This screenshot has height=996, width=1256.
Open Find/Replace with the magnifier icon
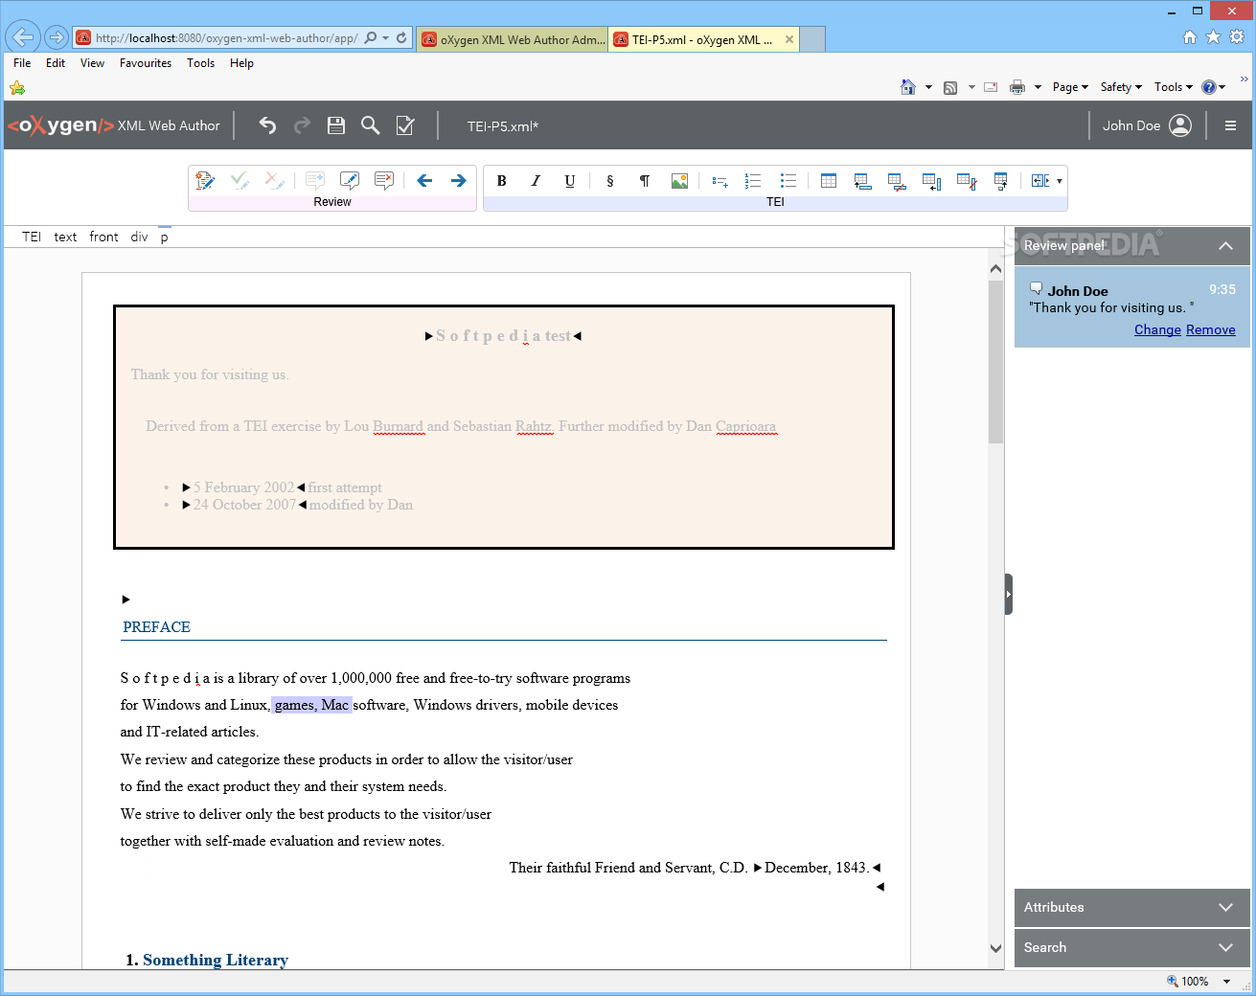tap(371, 125)
